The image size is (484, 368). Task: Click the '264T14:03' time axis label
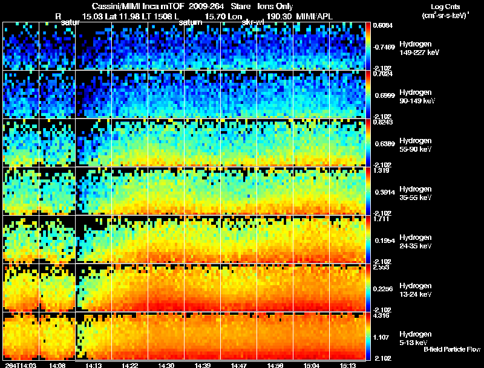tap(21, 365)
